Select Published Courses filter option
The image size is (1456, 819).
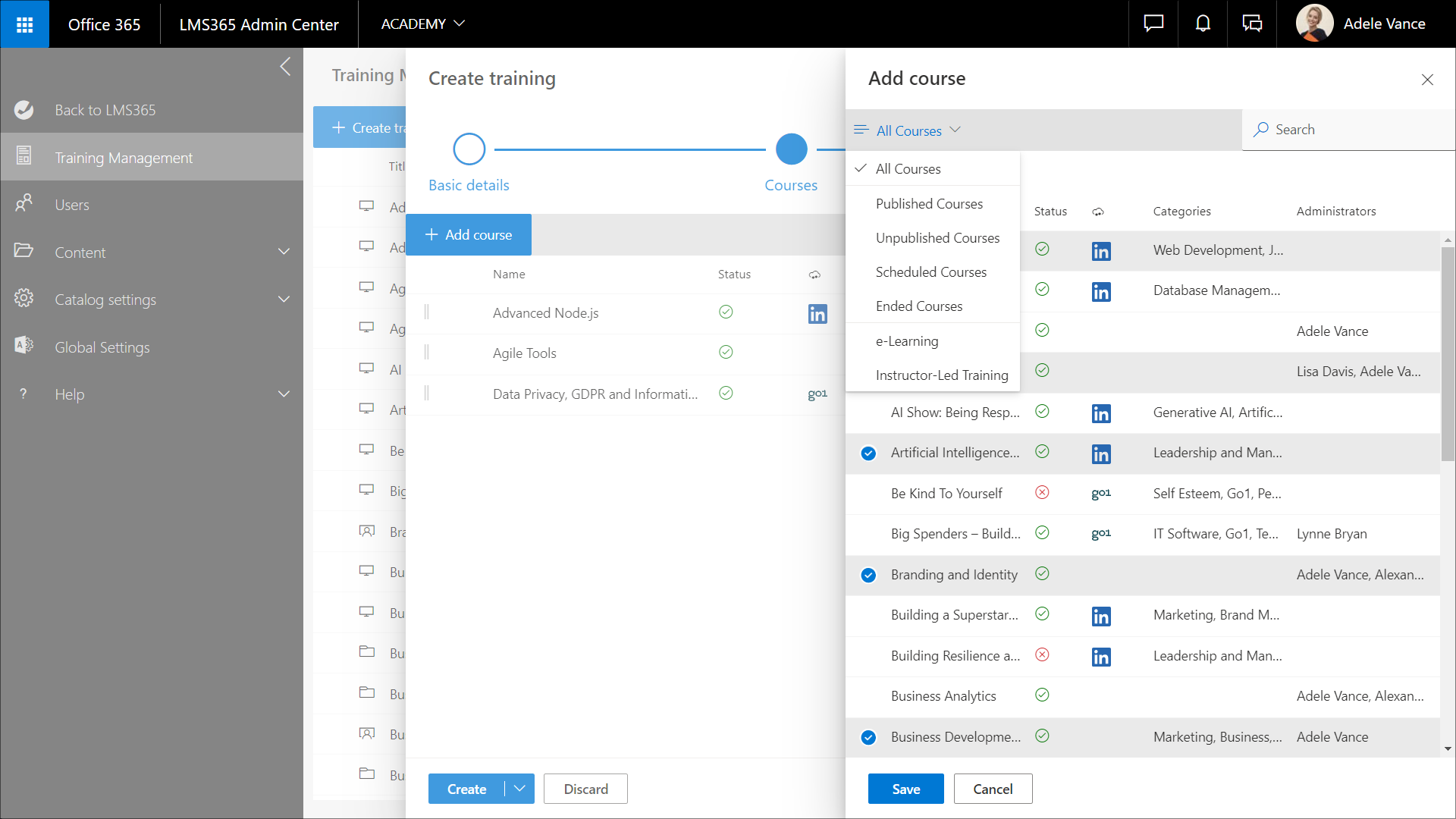coord(929,204)
